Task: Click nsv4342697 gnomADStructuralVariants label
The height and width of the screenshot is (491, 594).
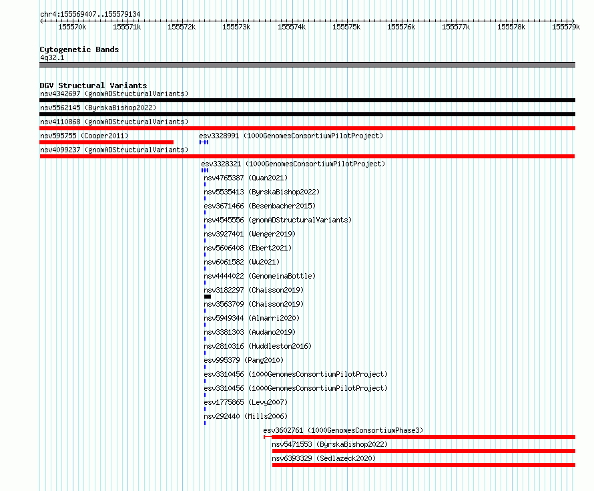Action: click(x=114, y=94)
